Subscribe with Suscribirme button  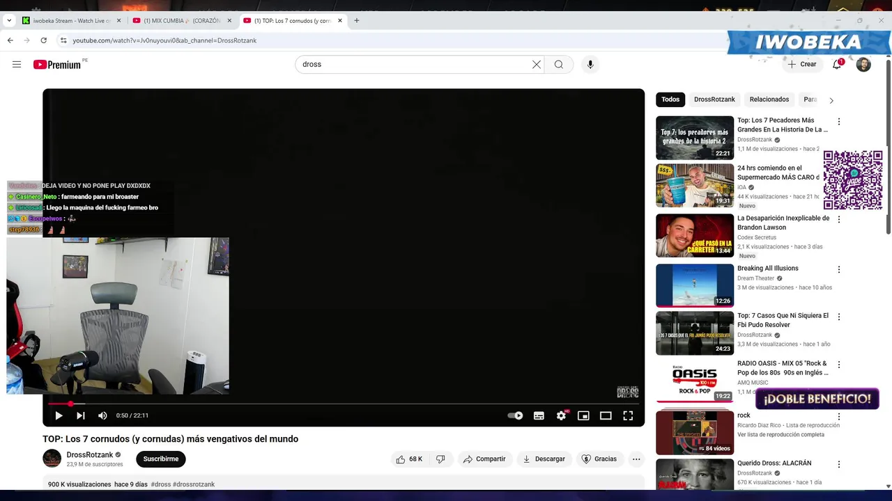tap(161, 459)
